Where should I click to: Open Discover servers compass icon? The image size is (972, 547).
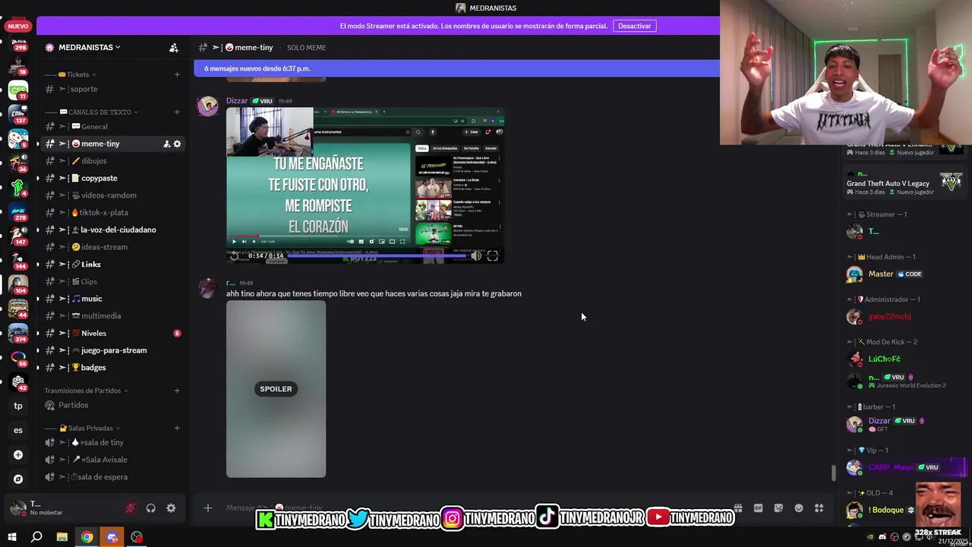click(18, 479)
